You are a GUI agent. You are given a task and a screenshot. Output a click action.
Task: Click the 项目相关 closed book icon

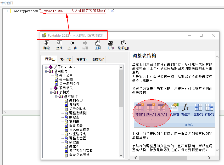coord(55,88)
